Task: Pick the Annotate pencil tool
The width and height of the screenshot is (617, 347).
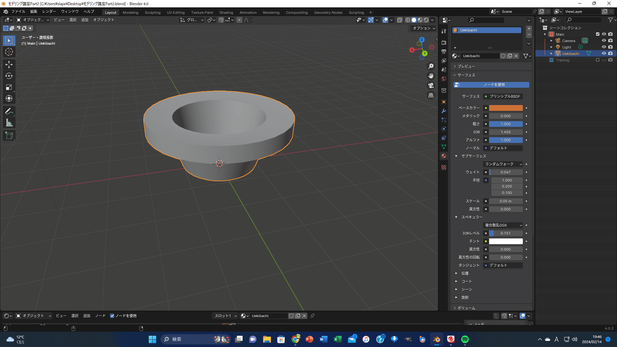Action: 9,112
